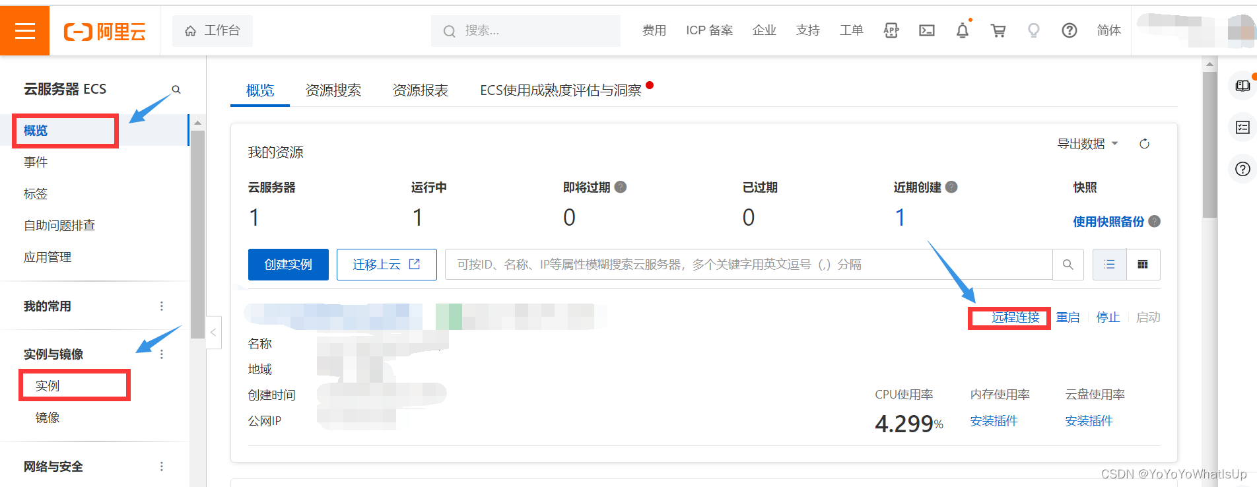Image resolution: width=1257 pixels, height=487 pixels.
Task: Switch to the 资源搜索 tab
Action: [x=333, y=90]
